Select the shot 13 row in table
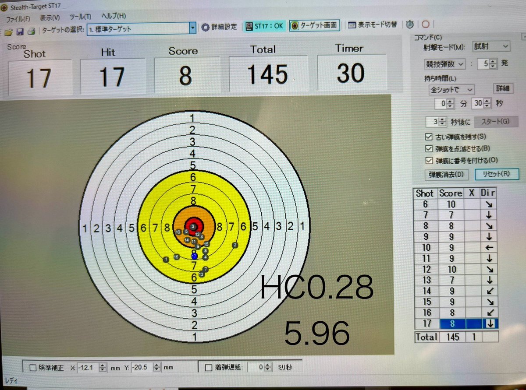 click(456, 280)
